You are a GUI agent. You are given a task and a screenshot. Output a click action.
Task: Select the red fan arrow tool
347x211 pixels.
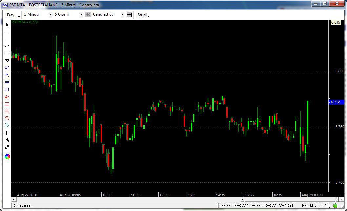(7, 96)
